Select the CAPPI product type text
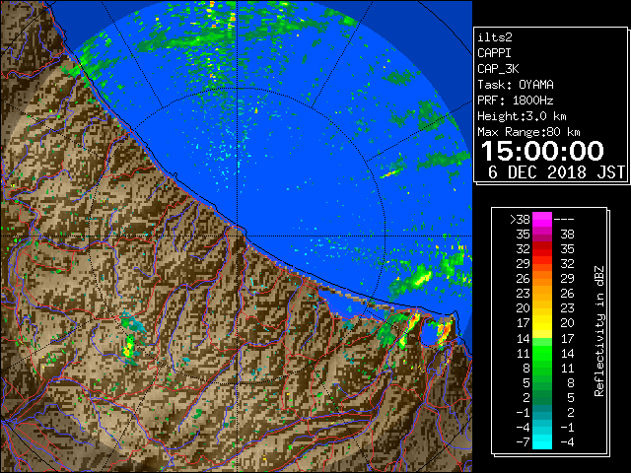This screenshot has height=473, width=631. pyautogui.click(x=494, y=53)
